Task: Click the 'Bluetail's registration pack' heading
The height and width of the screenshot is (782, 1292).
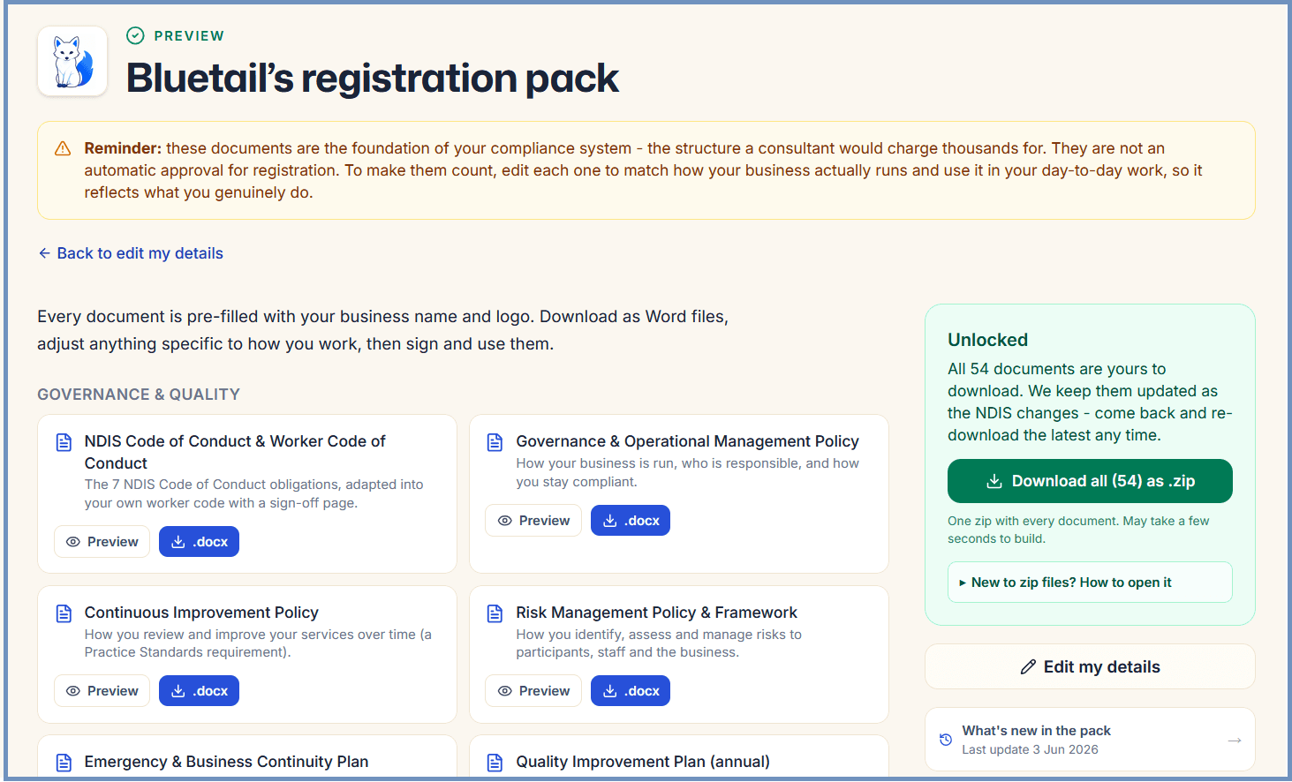Action: 373,78
